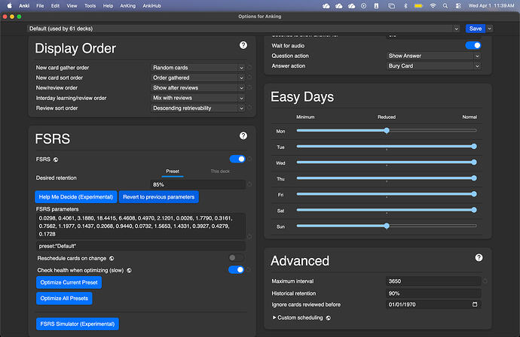This screenshot has width=520, height=337.
Task: Open Advanced section help icon
Action: click(479, 257)
